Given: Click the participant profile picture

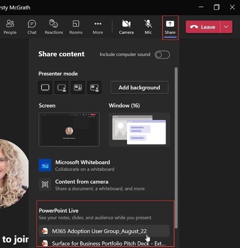Looking at the screenshot, I should [x=14, y=173].
